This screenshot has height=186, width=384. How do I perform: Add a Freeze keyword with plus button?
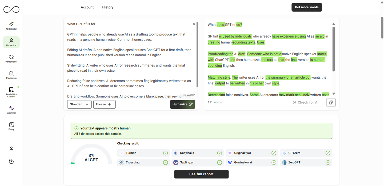(x=104, y=104)
